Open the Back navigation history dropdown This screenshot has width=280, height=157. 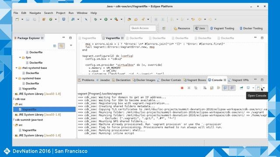pos(205,19)
